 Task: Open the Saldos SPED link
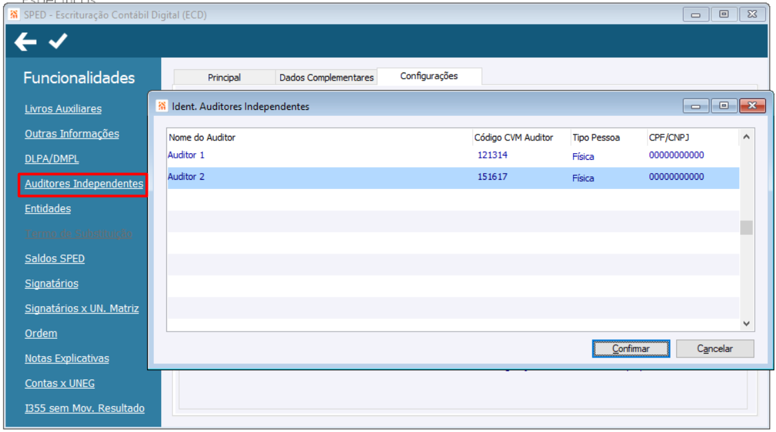click(x=55, y=258)
